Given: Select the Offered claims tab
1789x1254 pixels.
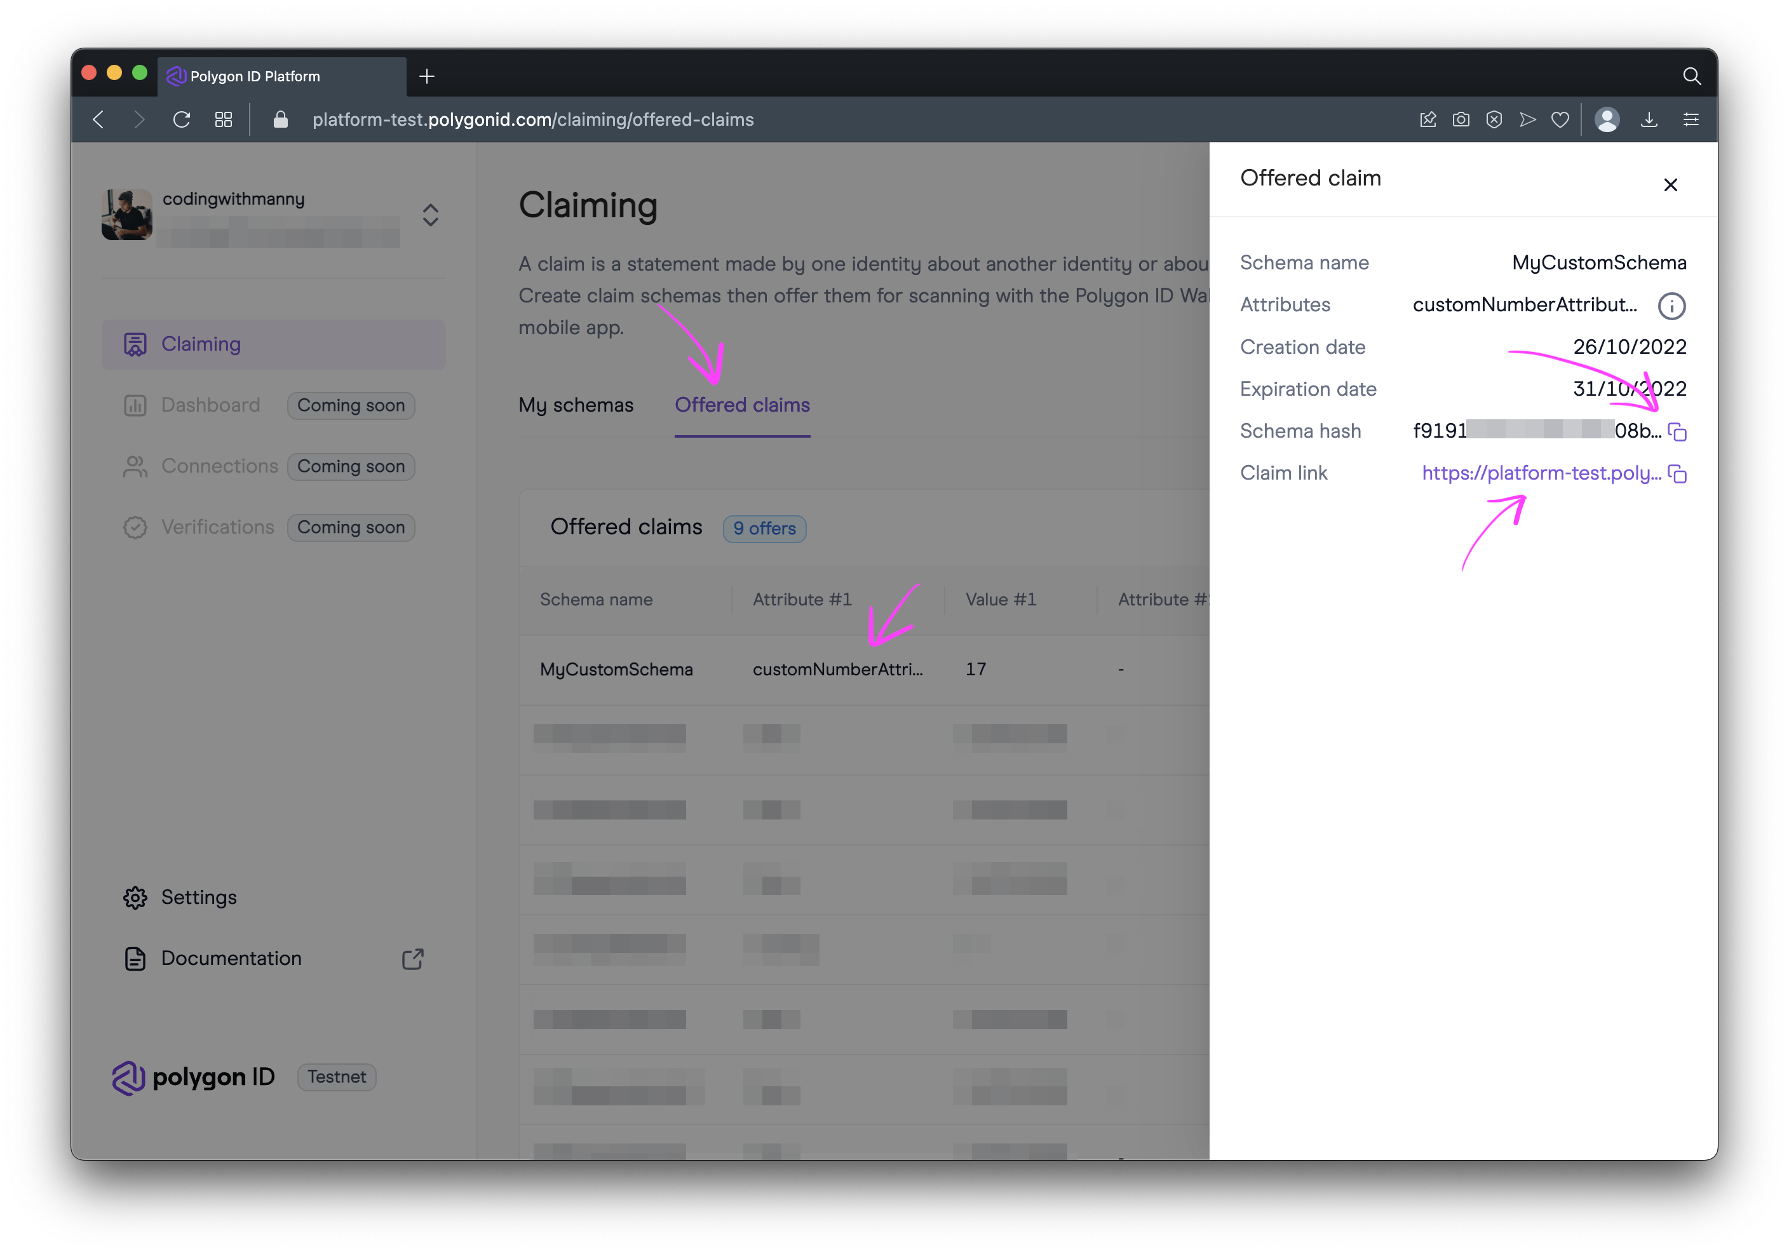Looking at the screenshot, I should (x=742, y=405).
